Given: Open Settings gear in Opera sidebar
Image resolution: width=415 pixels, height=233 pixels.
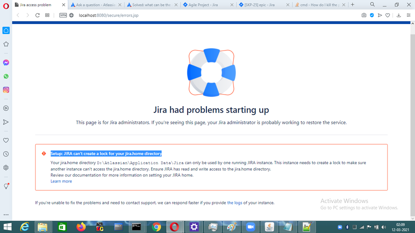Looking at the screenshot, I should [6, 168].
